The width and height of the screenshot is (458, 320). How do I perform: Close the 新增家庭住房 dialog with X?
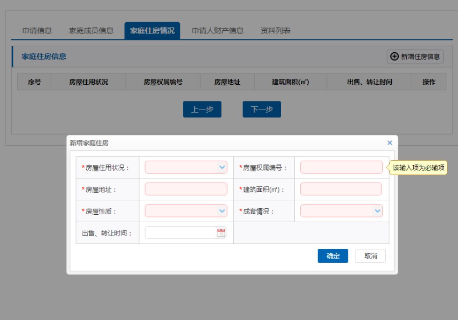click(390, 143)
